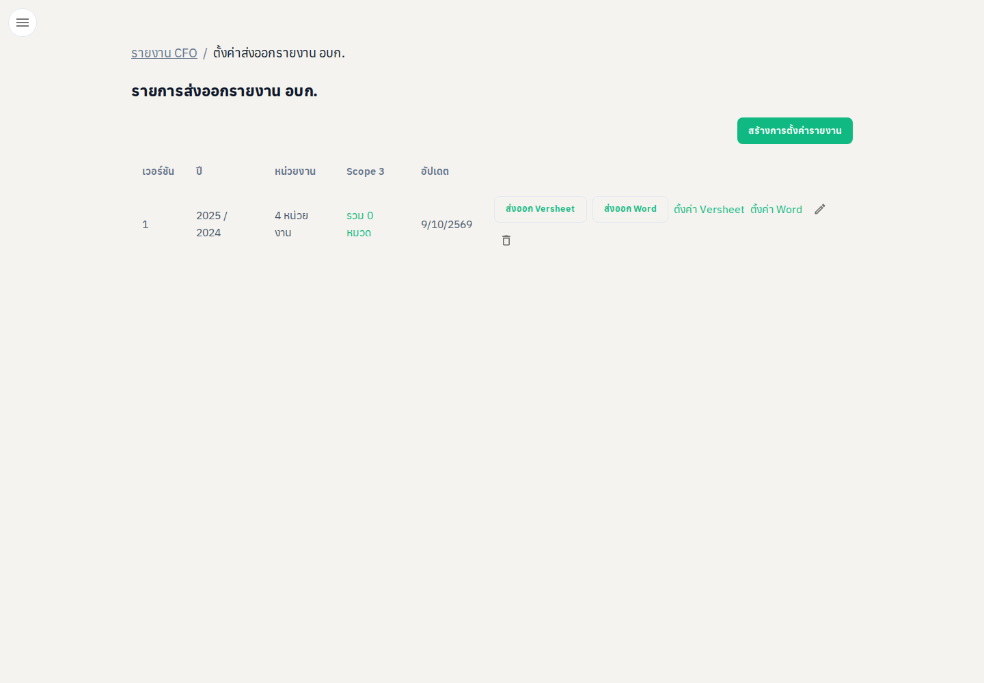The width and height of the screenshot is (984, 683).
Task: Click the หน่วยงาน column header
Action: tap(295, 171)
